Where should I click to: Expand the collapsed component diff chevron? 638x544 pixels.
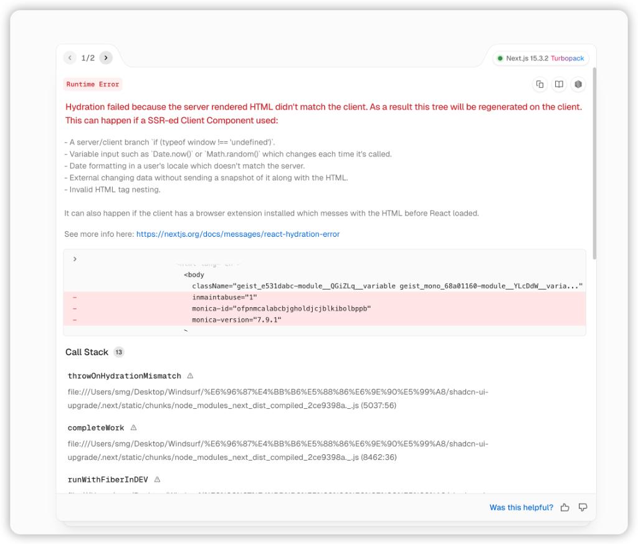coord(75,259)
